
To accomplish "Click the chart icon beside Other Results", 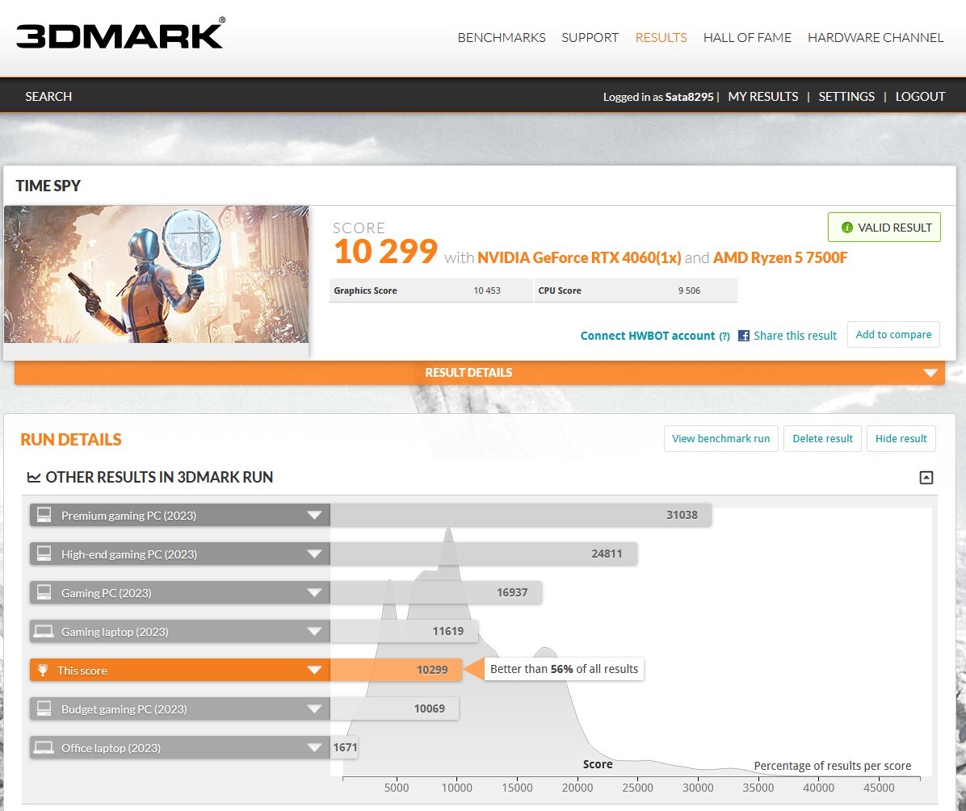I will tap(34, 477).
